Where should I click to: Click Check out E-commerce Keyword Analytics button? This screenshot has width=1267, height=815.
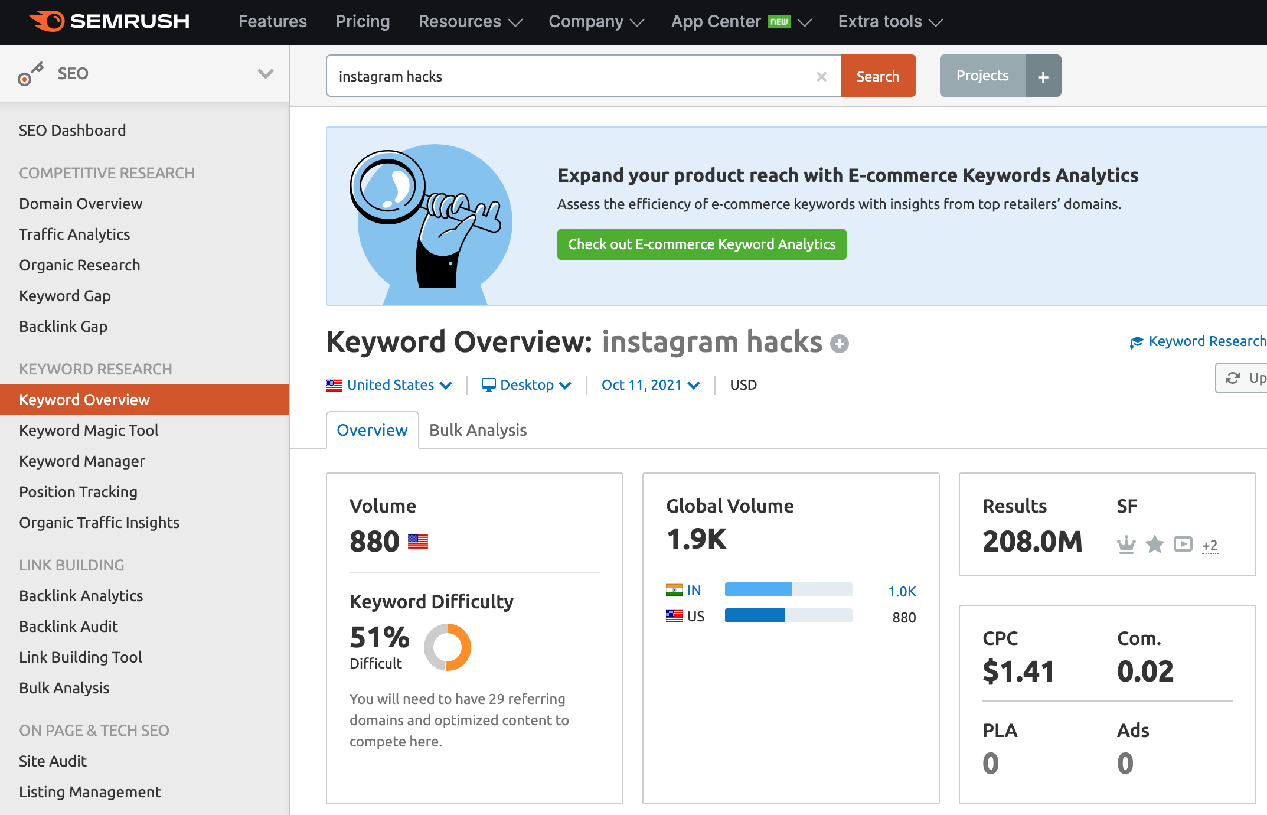click(701, 244)
